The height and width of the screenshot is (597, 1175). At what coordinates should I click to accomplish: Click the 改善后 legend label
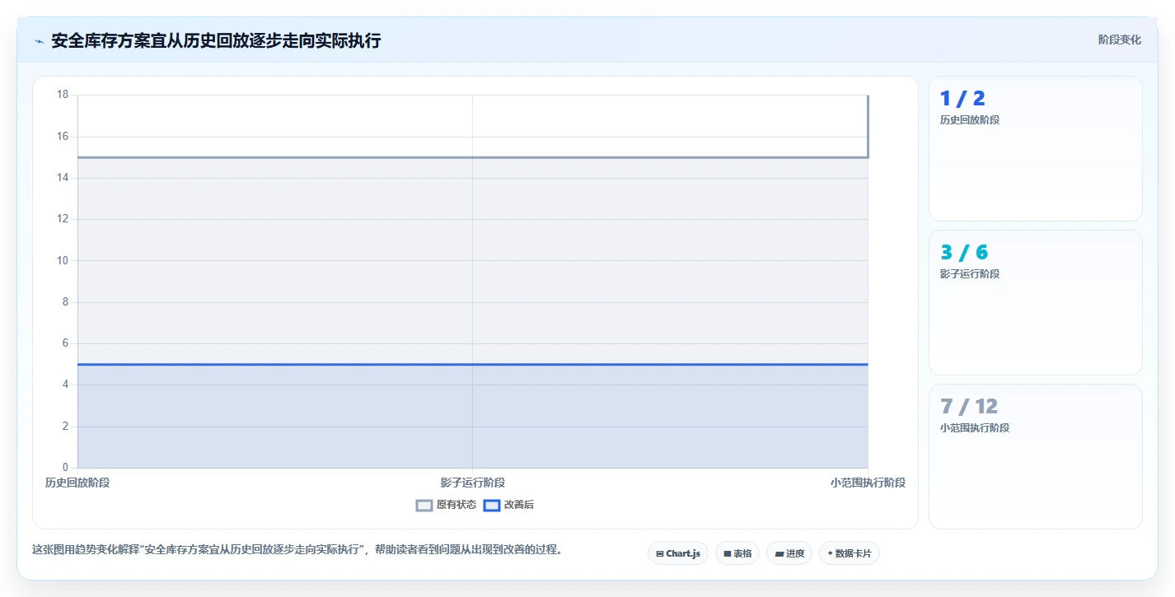(x=519, y=505)
